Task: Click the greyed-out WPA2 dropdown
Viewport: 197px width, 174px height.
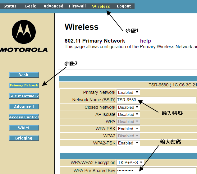Action: pyautogui.click(x=128, y=136)
